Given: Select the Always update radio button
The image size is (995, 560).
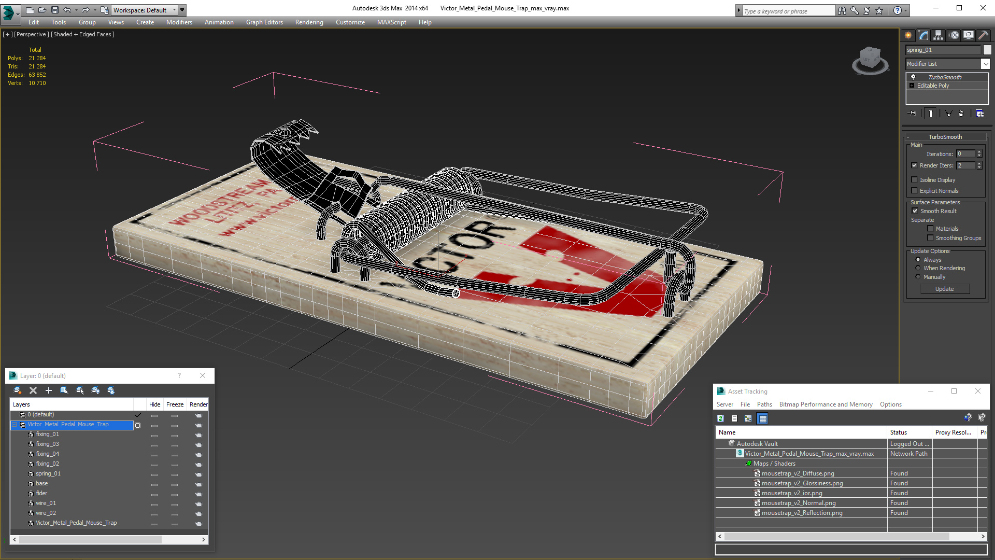Looking at the screenshot, I should tap(918, 260).
